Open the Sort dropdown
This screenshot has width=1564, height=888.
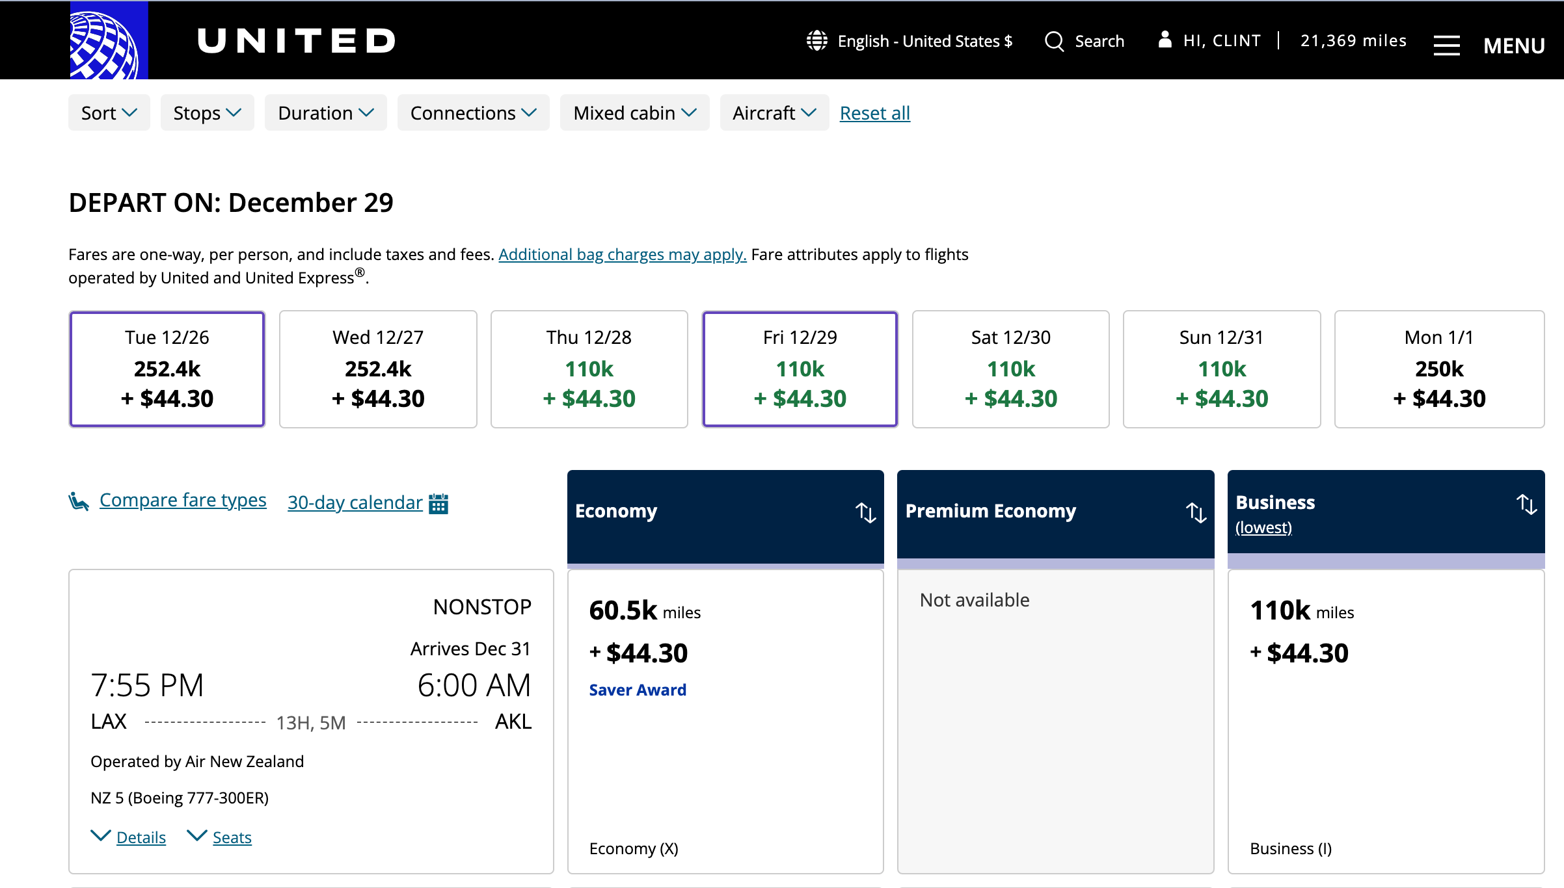click(109, 112)
